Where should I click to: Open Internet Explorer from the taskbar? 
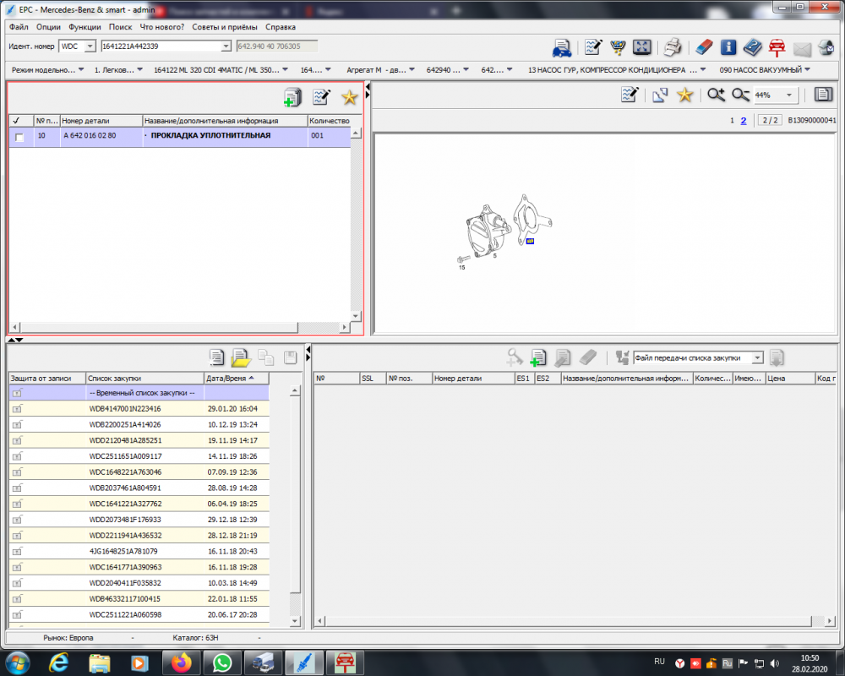tap(58, 662)
